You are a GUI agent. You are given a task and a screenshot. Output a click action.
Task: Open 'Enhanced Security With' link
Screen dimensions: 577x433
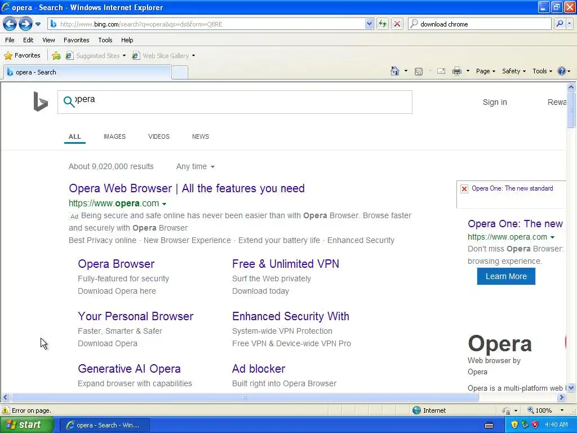click(290, 316)
